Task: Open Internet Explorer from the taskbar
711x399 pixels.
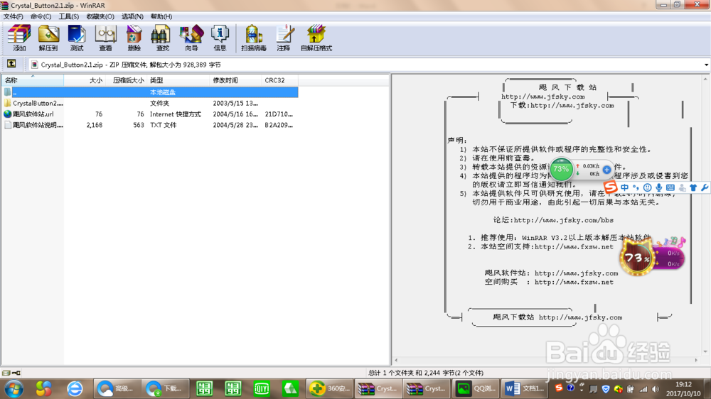Action: pyautogui.click(x=75, y=388)
